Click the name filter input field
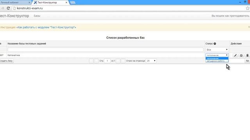250x140 pixels. tap(105, 50)
